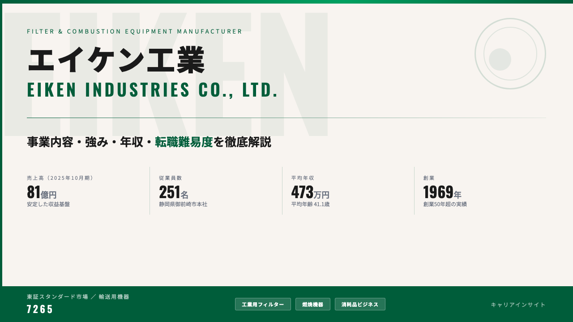573x322 pixels.
Task: Click the 消耗品ビジネス tag
Action: (x=360, y=304)
